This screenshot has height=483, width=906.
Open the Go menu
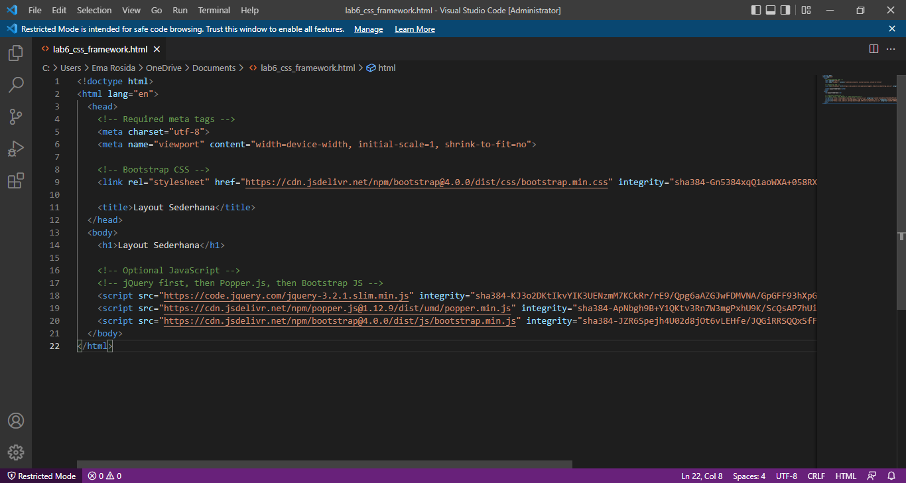click(157, 10)
